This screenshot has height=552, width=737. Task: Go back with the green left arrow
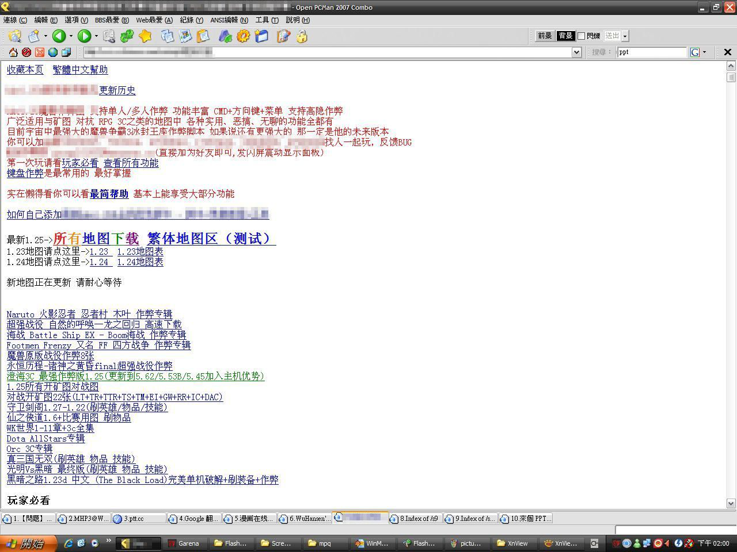tap(59, 36)
